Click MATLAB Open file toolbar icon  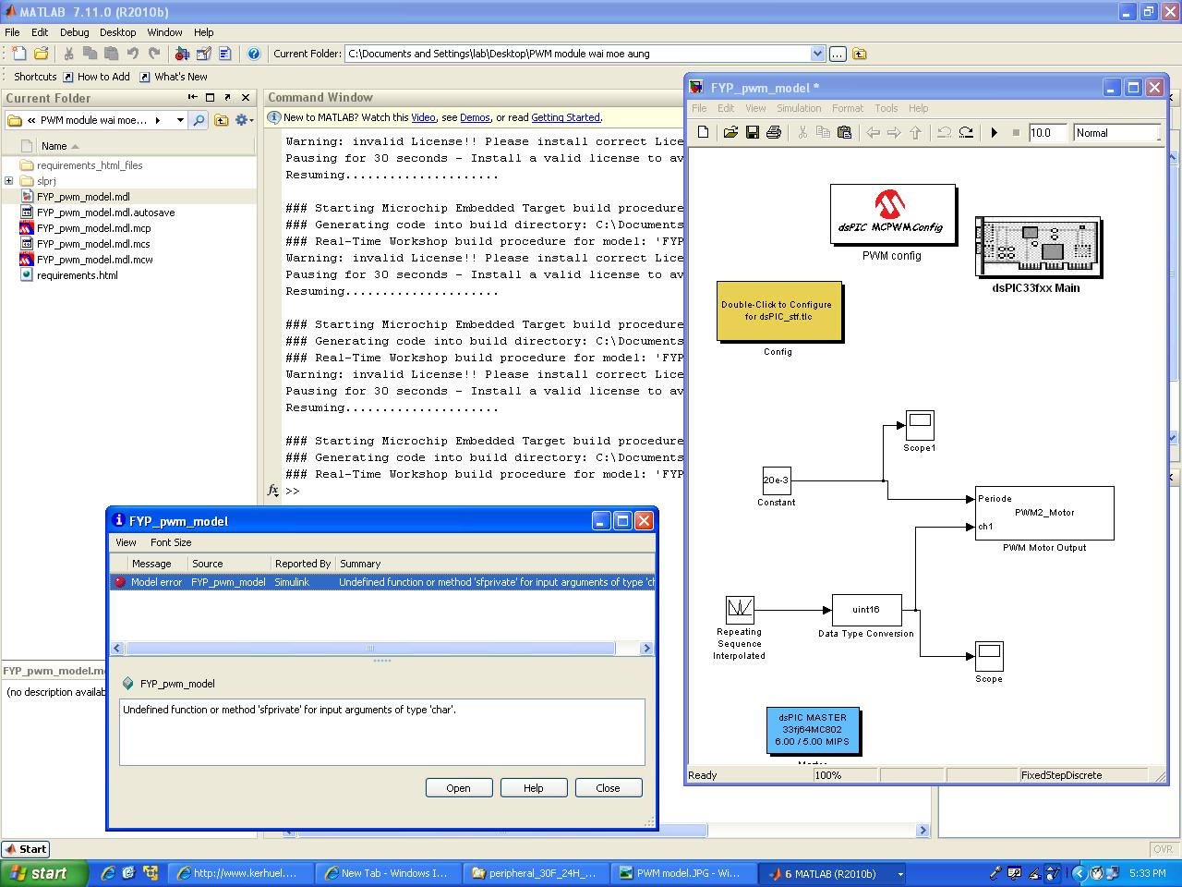click(x=41, y=54)
